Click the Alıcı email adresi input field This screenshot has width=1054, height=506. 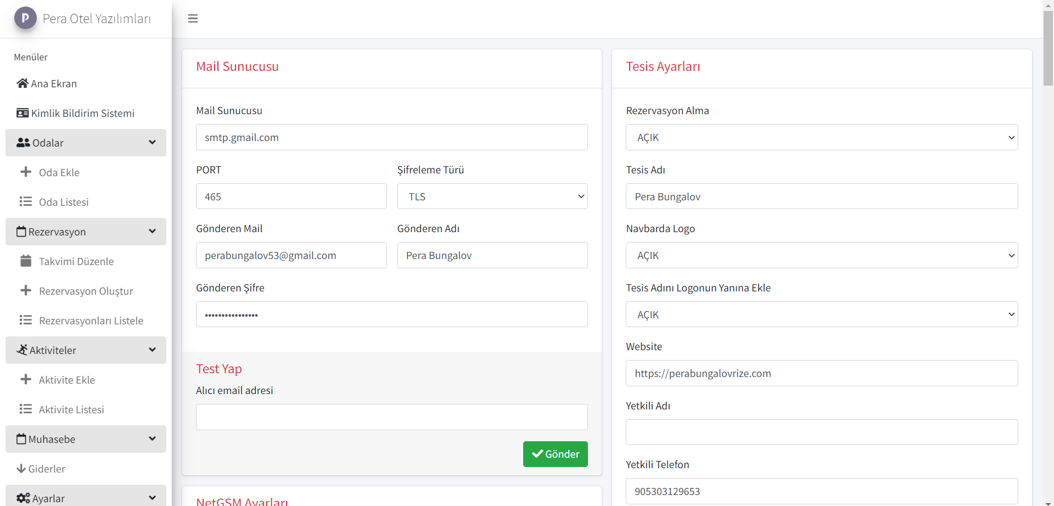click(391, 417)
